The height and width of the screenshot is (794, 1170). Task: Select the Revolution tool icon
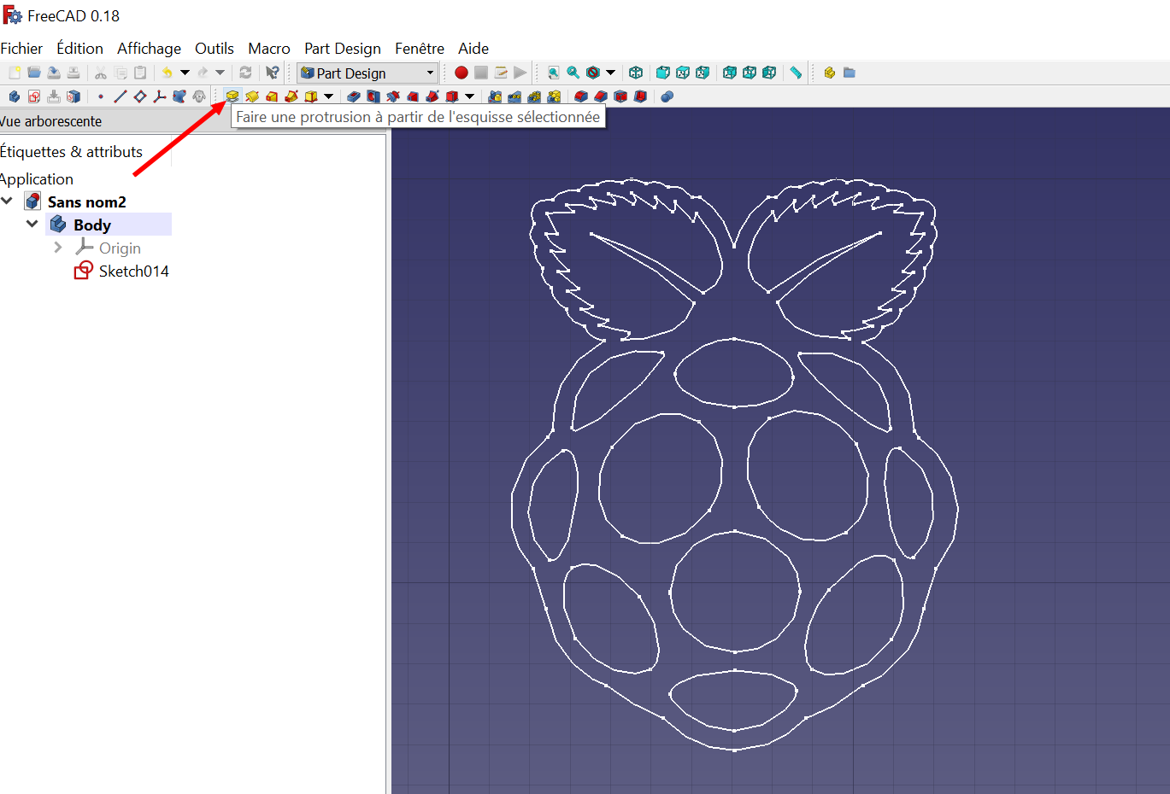point(252,96)
